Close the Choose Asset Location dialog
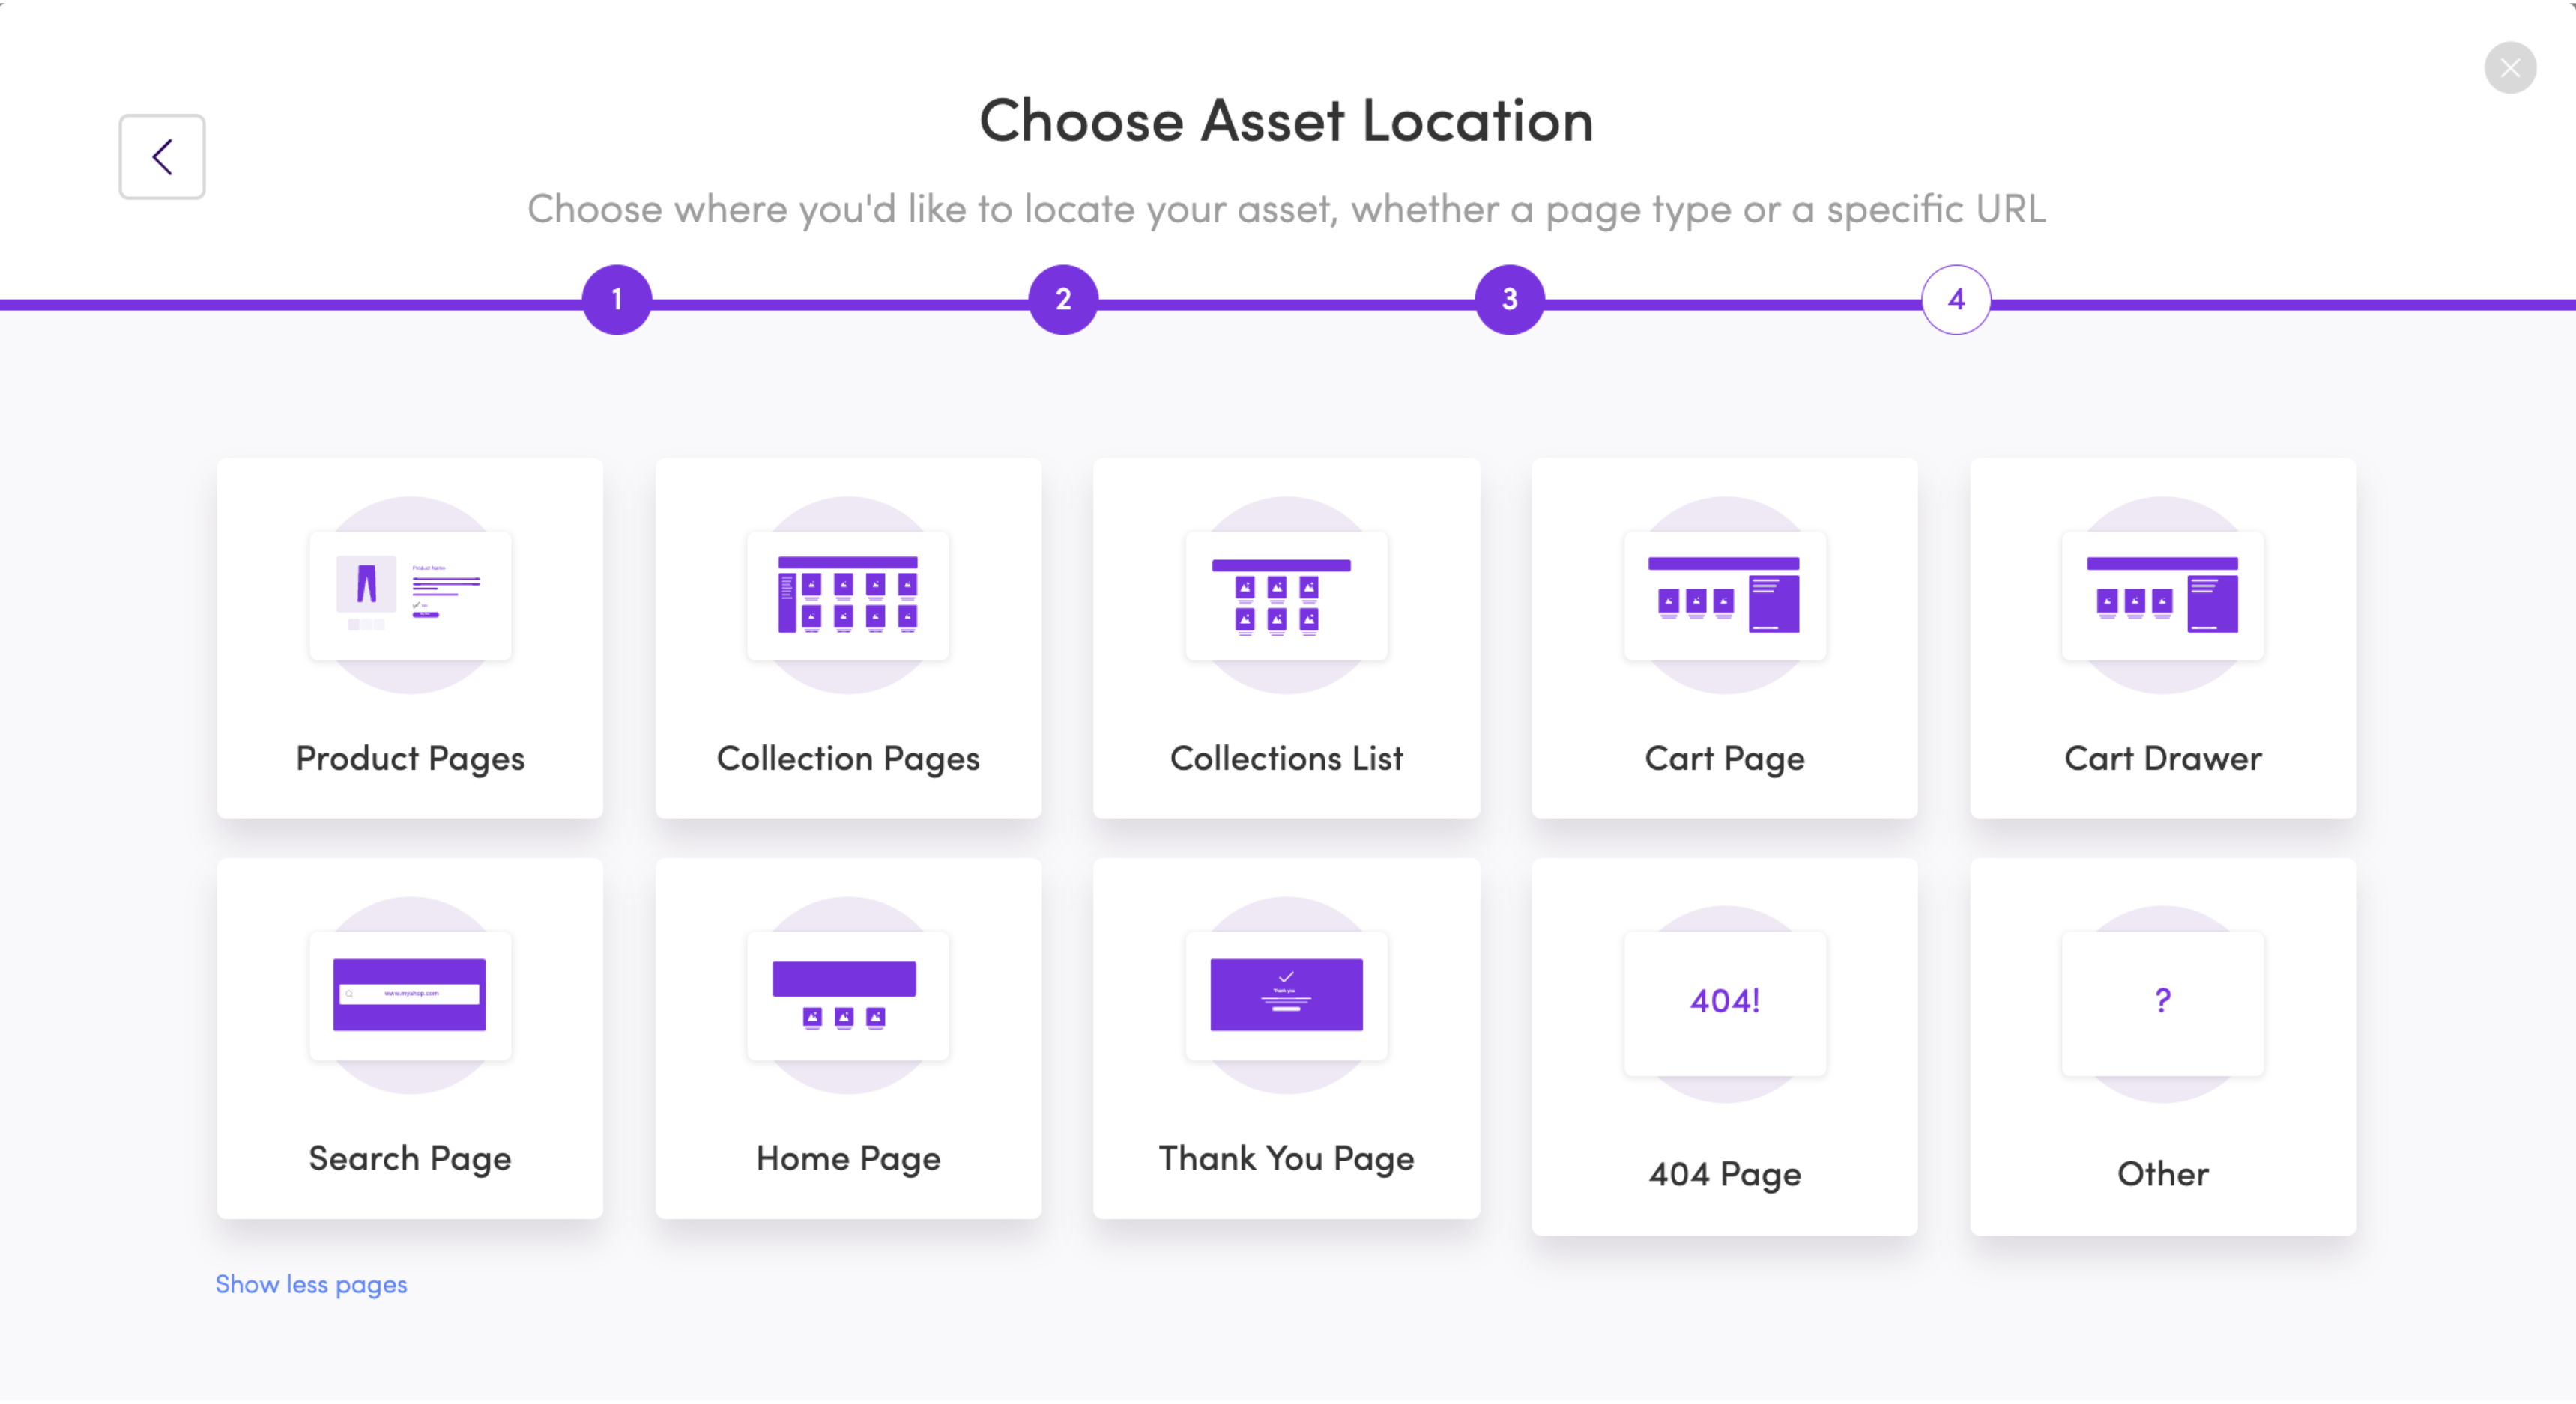Screen dimensions: 2576x1404 tap(2510, 68)
